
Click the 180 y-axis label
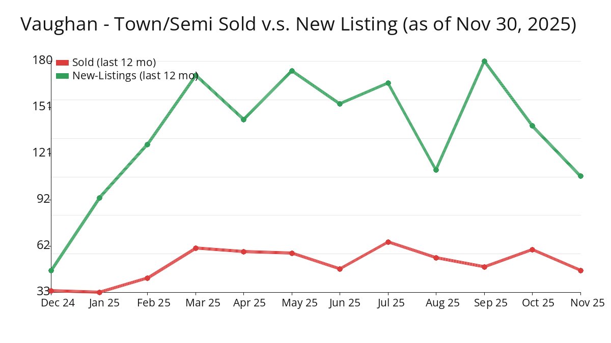42,60
